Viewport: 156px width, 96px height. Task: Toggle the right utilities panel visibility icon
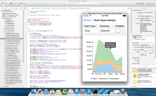tap(153, 3)
